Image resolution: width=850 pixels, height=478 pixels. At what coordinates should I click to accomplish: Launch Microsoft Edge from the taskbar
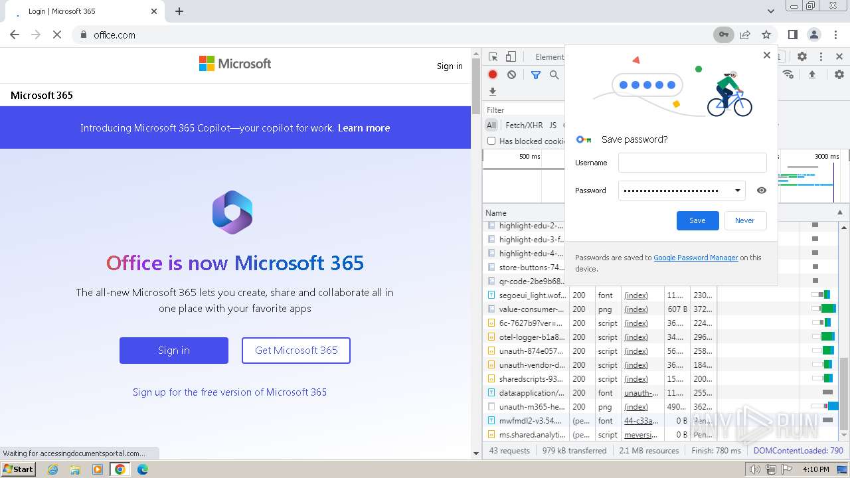pyautogui.click(x=143, y=469)
